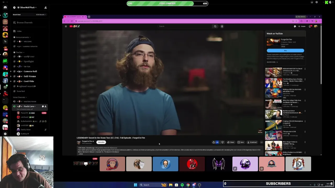Viewport: 335px width, 188px height.
Task: Open the Camera-Roll channel
Action: click(x=30, y=71)
